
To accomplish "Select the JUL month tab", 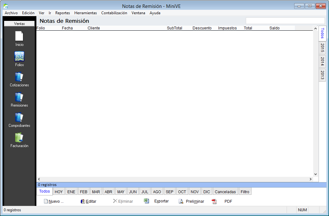I will tap(145, 192).
